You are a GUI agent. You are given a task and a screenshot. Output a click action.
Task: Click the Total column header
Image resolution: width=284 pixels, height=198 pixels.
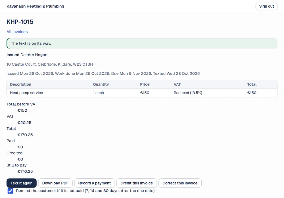coord(252,84)
